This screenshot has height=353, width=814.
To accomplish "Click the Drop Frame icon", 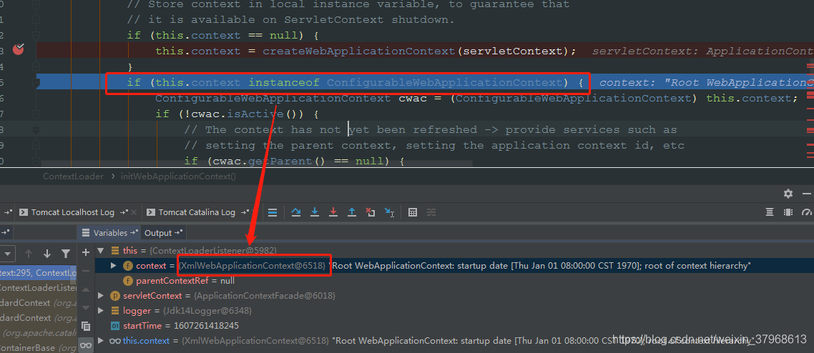I will 370,212.
